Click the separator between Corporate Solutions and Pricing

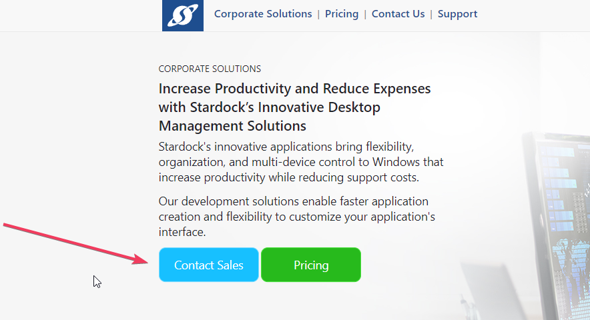point(318,14)
